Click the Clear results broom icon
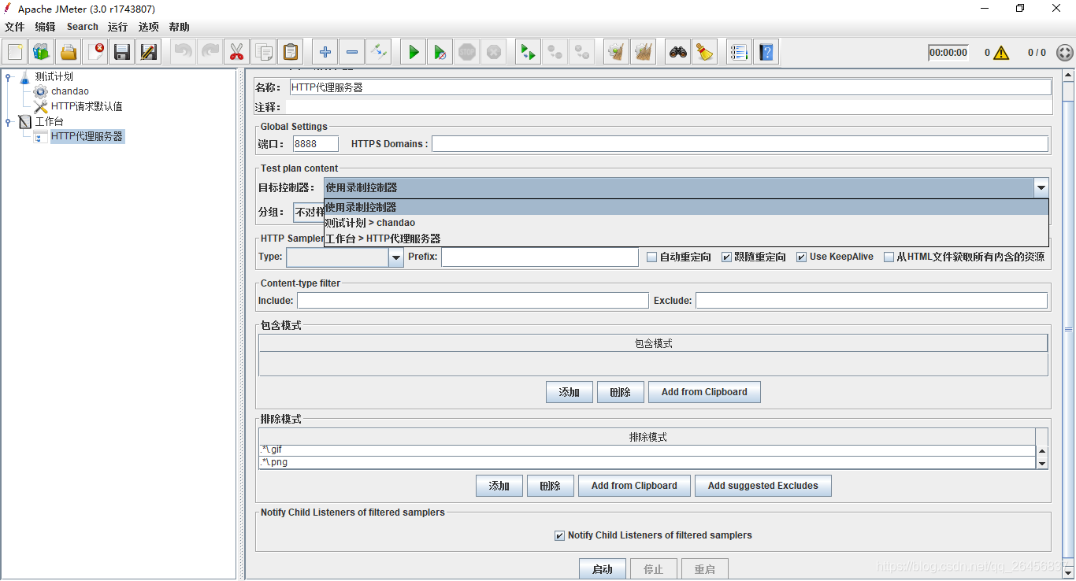 click(x=616, y=53)
